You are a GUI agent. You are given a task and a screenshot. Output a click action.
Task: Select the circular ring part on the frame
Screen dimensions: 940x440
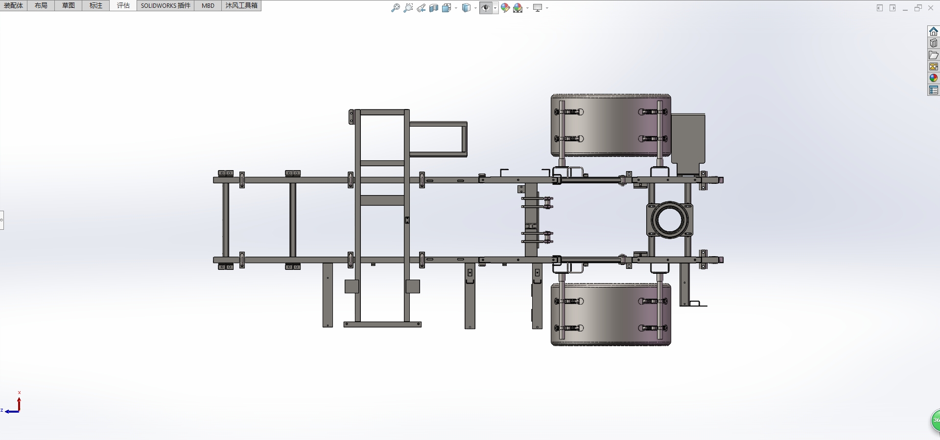pos(669,220)
